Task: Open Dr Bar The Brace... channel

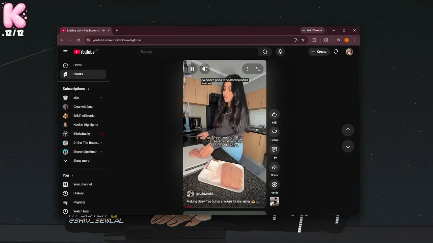Action: click(83, 143)
